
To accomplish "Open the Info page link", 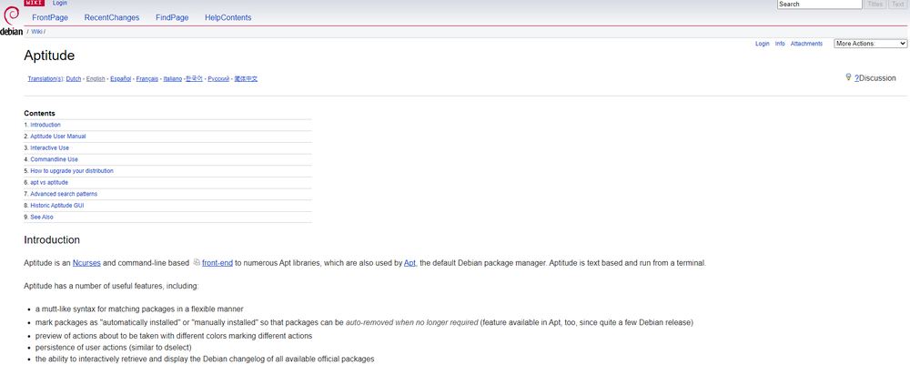I will [780, 44].
